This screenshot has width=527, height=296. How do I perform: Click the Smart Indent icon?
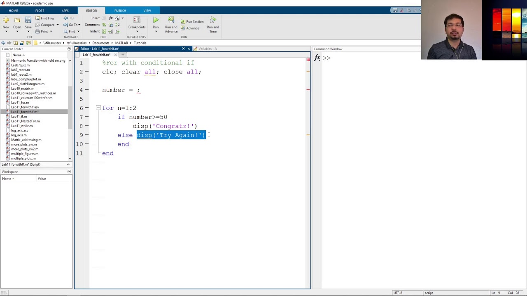coord(104,31)
